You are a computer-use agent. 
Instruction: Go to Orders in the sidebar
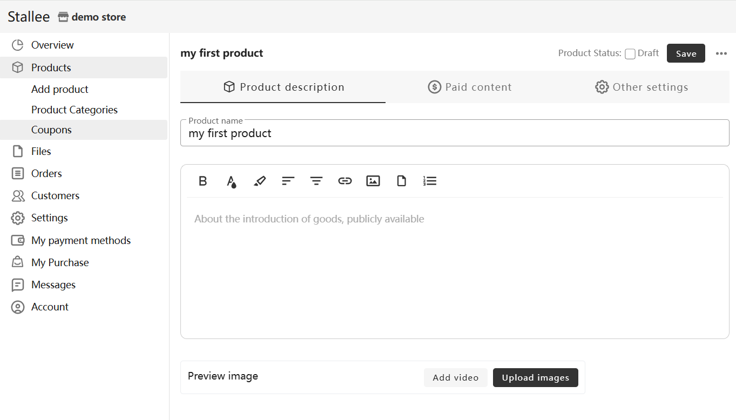click(x=46, y=173)
